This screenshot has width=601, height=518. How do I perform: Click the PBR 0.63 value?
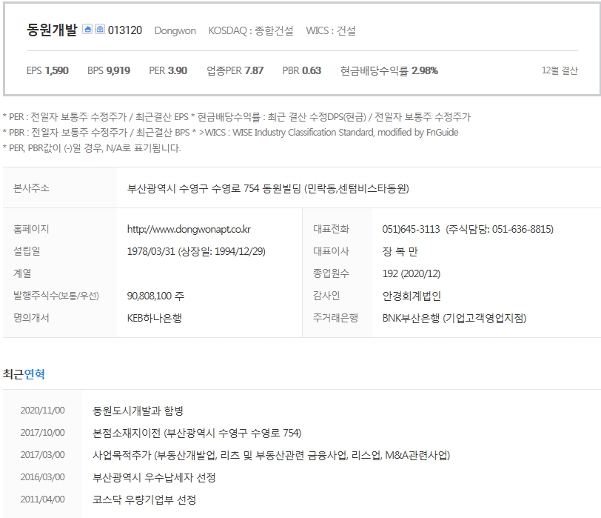(x=302, y=70)
